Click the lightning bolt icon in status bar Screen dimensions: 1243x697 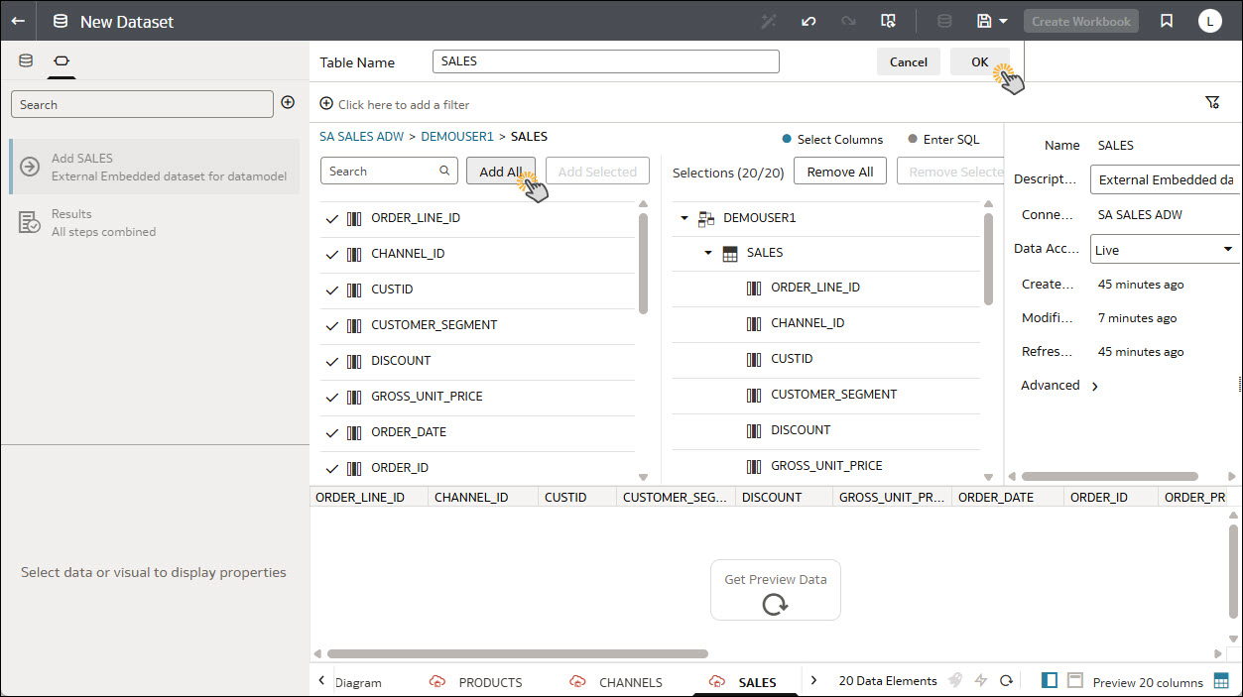[981, 680]
